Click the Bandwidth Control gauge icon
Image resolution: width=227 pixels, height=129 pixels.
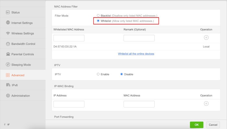click(x=8, y=44)
